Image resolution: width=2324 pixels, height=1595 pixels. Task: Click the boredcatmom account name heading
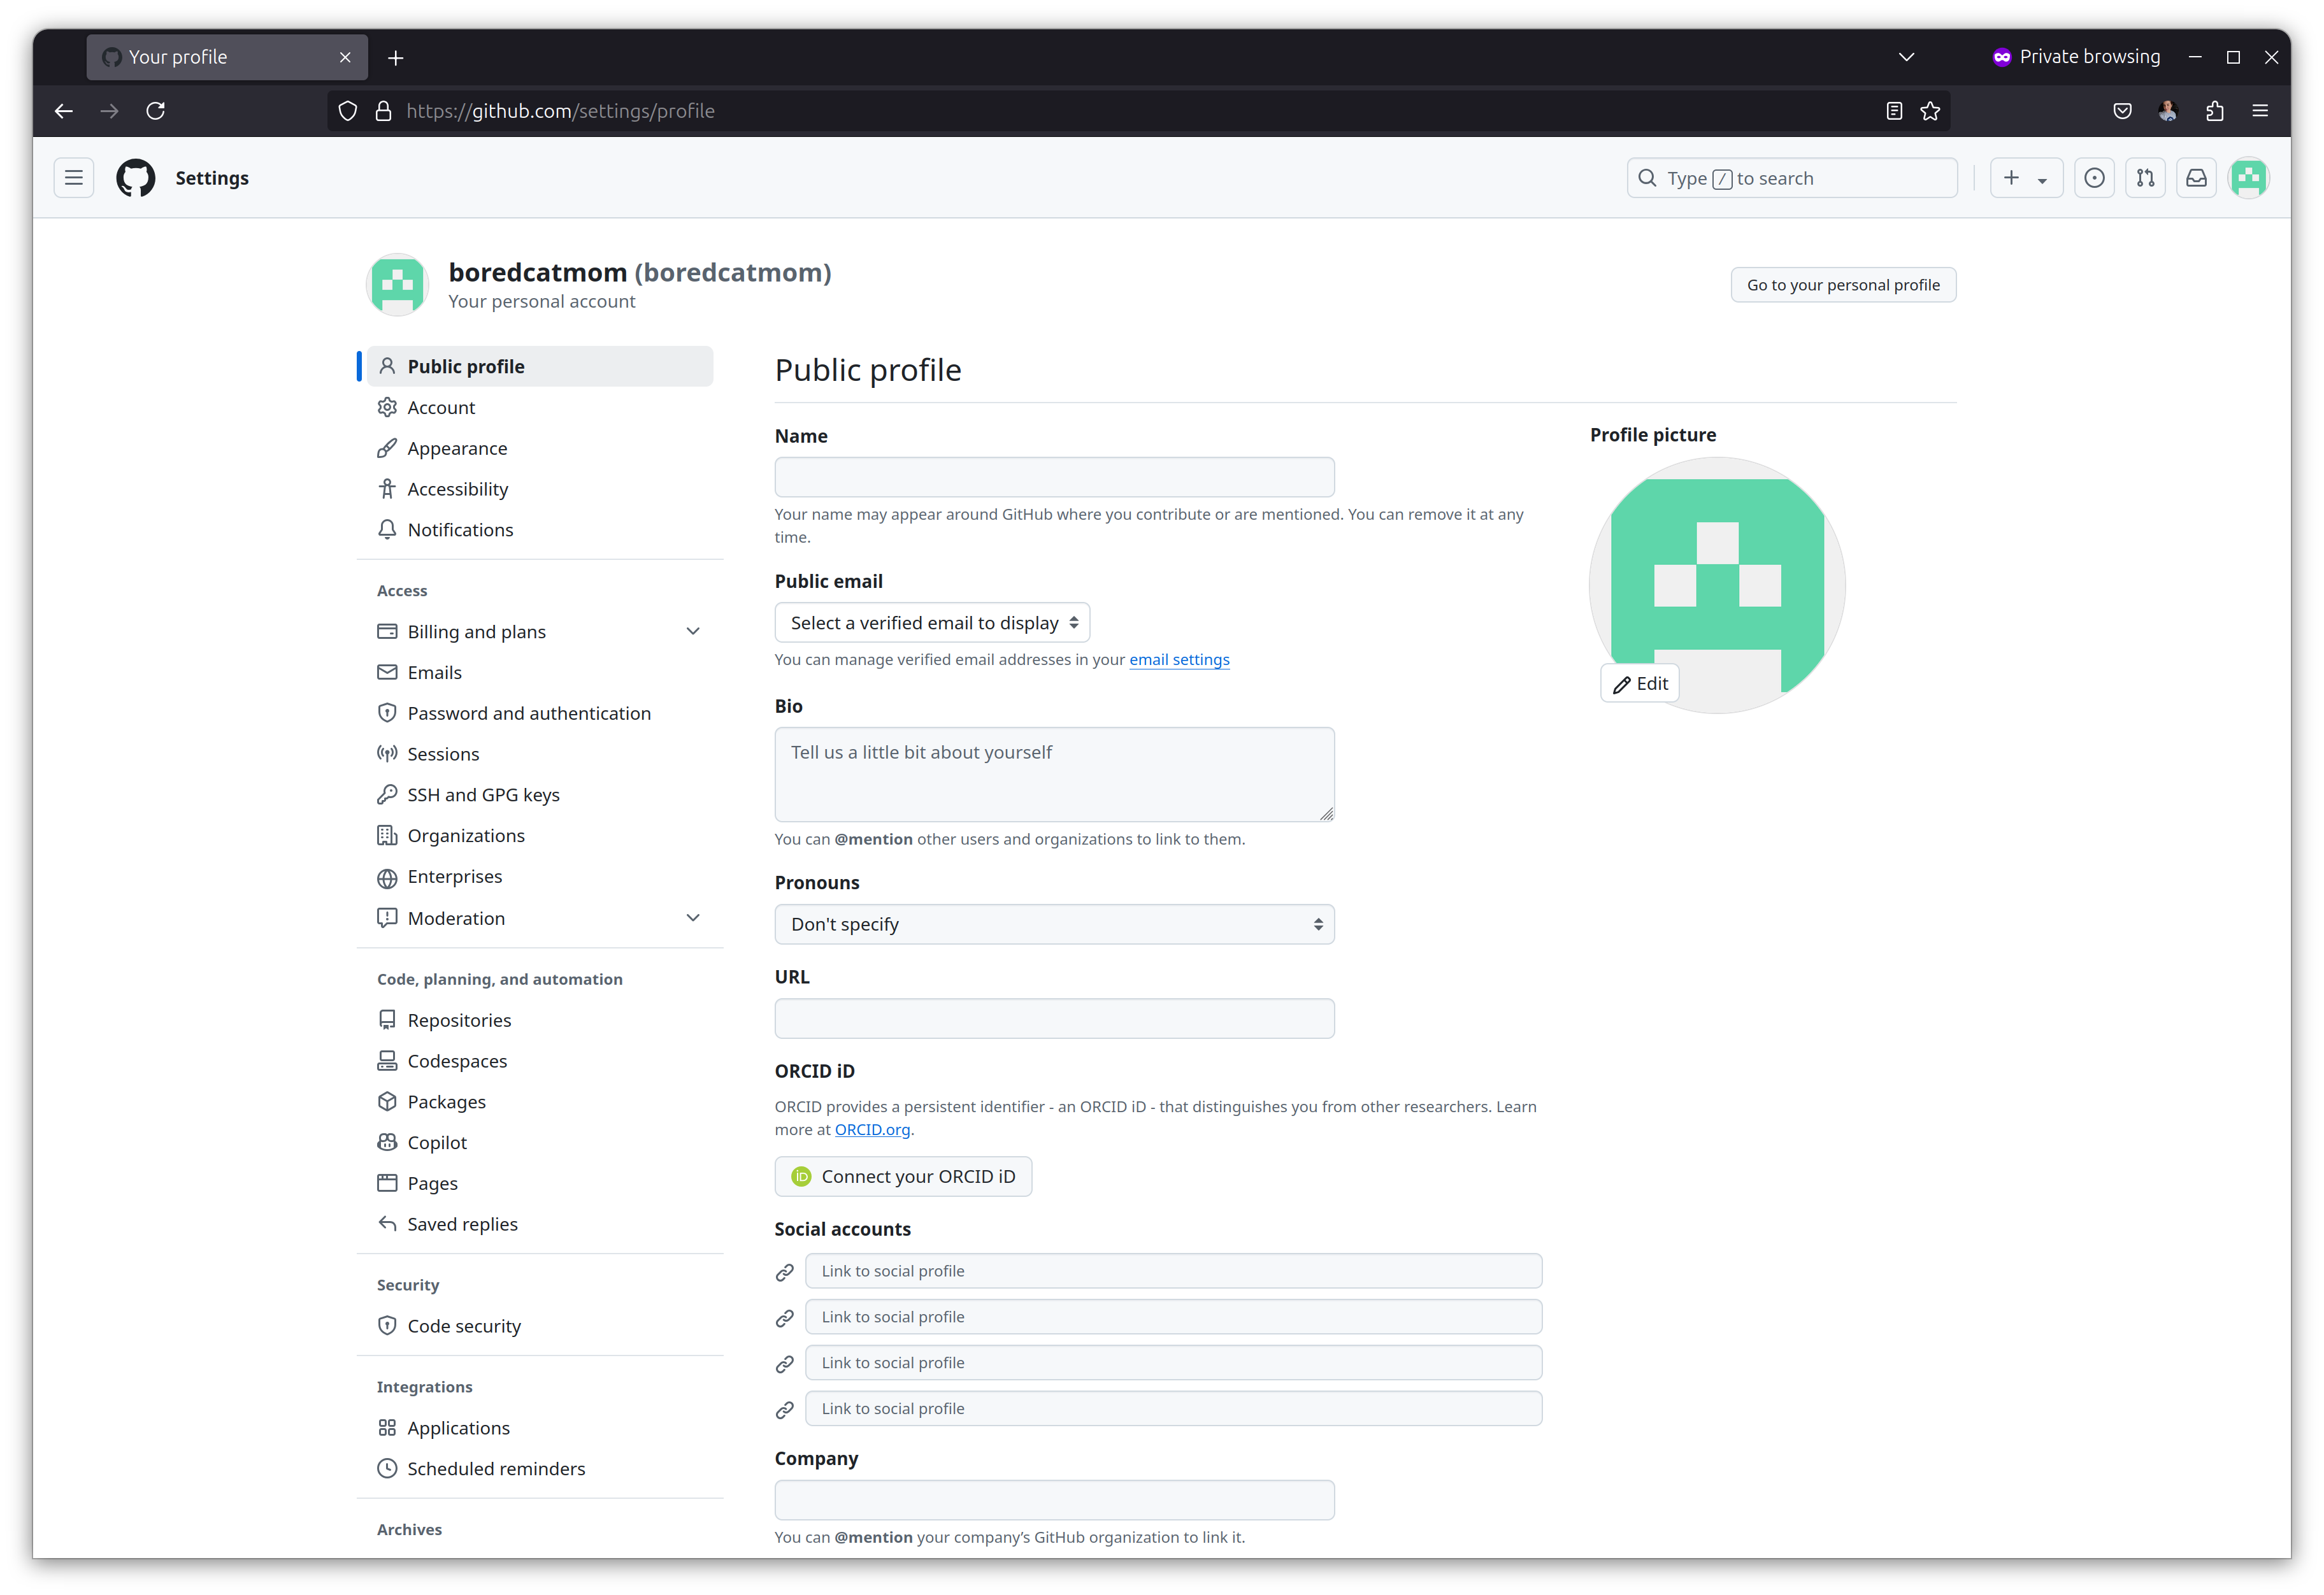point(640,272)
